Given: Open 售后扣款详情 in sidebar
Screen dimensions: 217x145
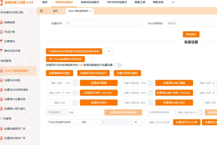Looking at the screenshot, I should 12,51.
